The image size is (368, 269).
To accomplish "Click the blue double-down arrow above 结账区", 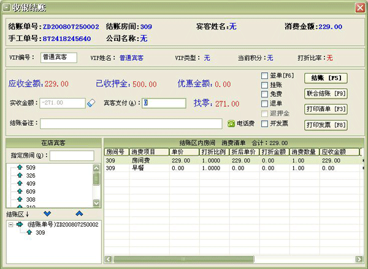I will [48, 213].
